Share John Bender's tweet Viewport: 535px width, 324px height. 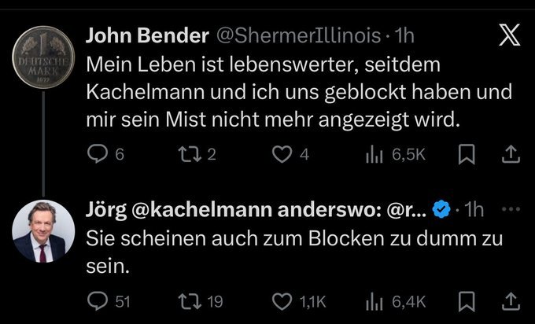click(x=509, y=156)
